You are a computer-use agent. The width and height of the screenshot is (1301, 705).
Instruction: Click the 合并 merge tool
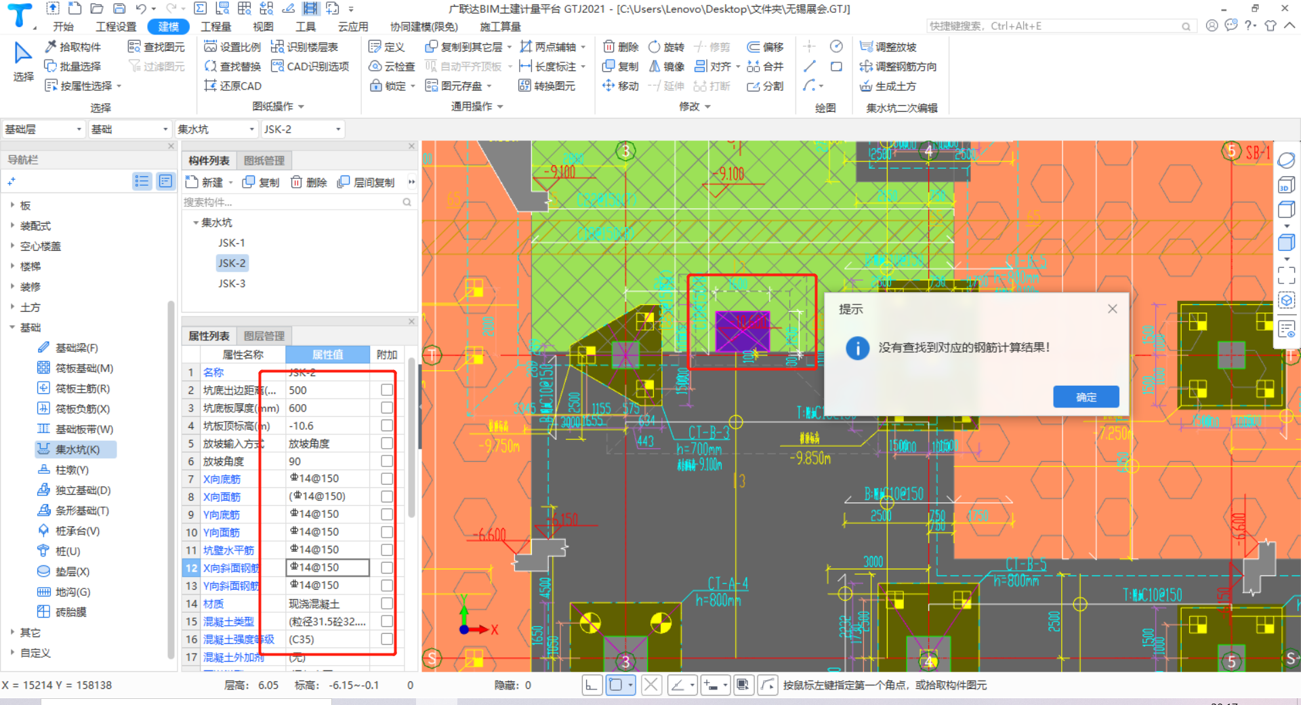pos(765,66)
